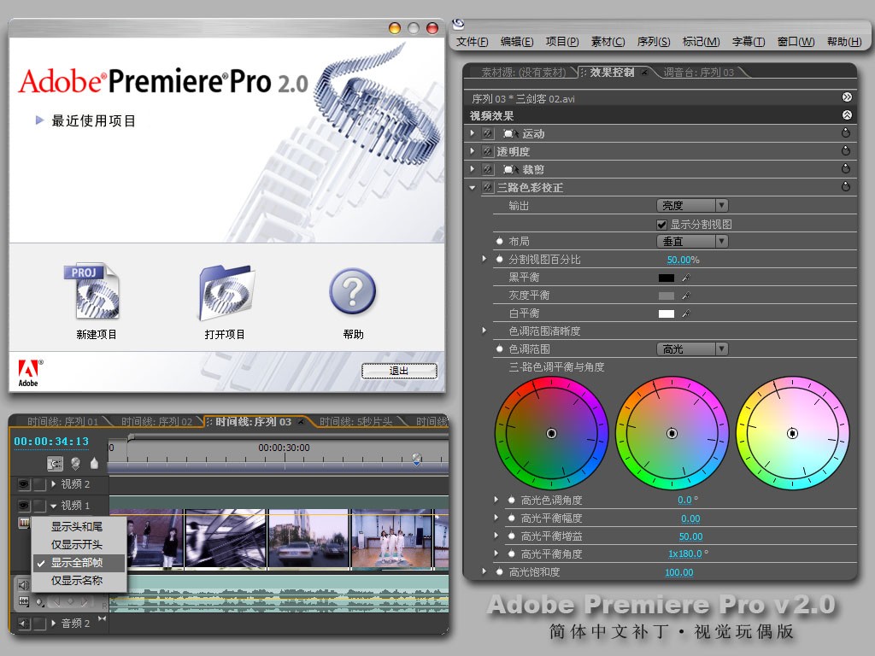Click the 分割视图百分比 value 50.00
The width and height of the screenshot is (875, 656).
point(679,260)
